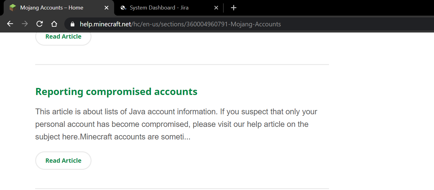Switch to the System Dashboard - Jira tab
This screenshot has height=190, width=434.
[x=162, y=8]
